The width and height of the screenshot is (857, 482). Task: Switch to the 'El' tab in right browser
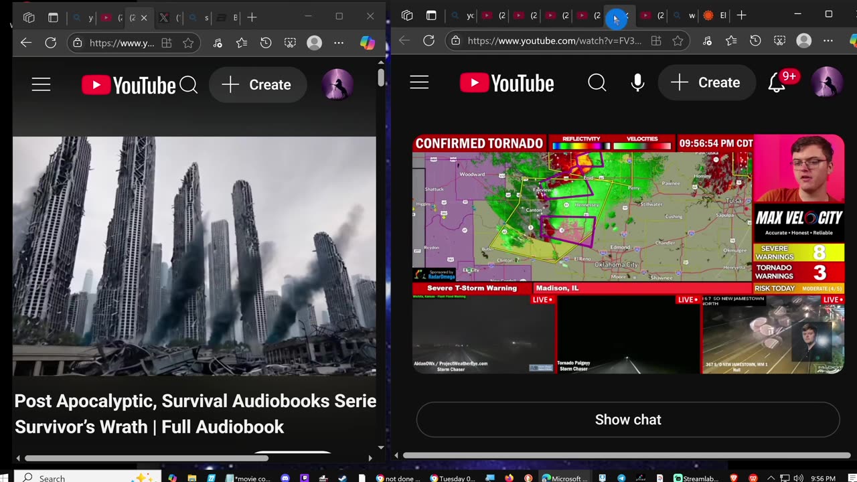(x=715, y=15)
